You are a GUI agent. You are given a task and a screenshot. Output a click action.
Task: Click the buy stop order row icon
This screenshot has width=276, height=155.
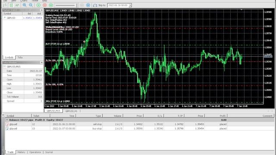pos(7,128)
